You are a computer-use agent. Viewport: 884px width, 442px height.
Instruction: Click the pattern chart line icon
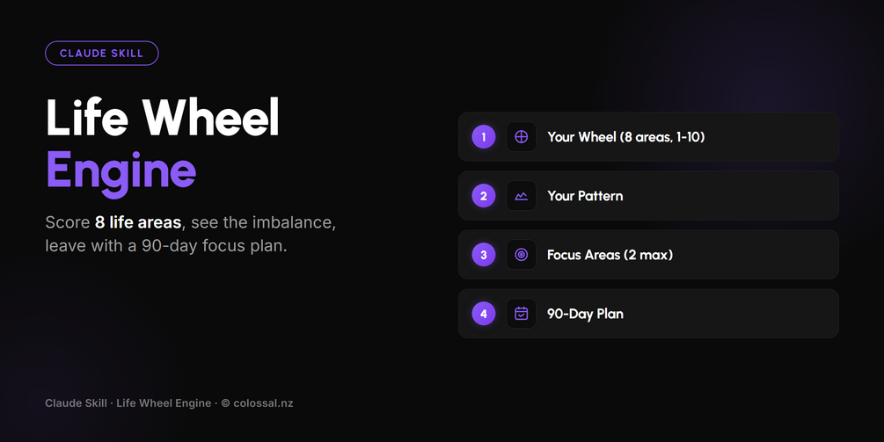tap(521, 196)
